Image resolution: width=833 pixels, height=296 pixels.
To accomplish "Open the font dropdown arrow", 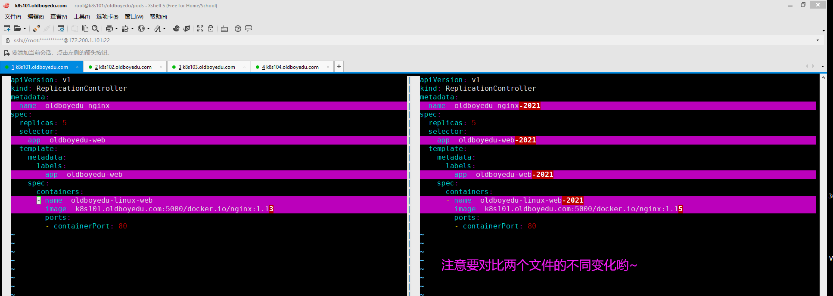I will tap(164, 29).
